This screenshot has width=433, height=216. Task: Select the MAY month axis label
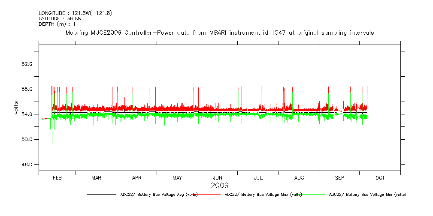point(177,177)
